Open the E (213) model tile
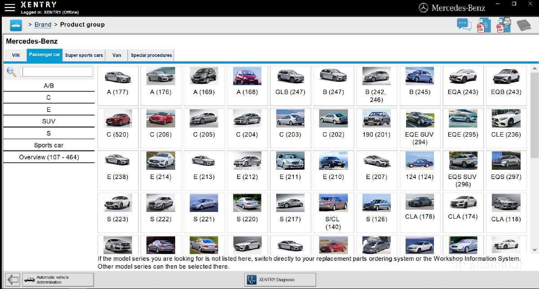The width and height of the screenshot is (539, 289). click(x=204, y=170)
